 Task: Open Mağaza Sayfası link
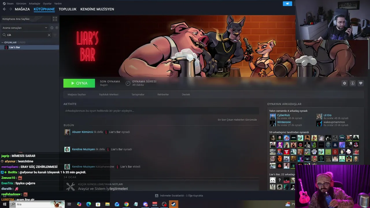click(77, 94)
